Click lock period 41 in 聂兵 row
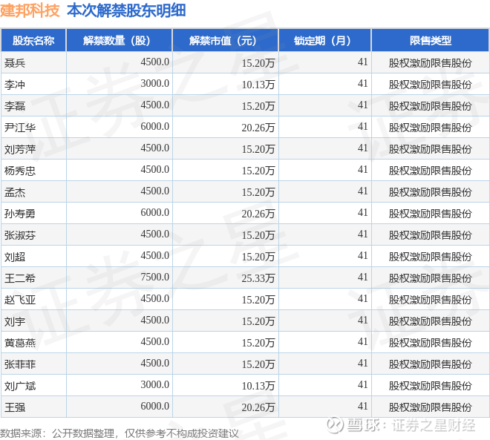Image resolution: width=490 pixels, height=440 pixels. [x=362, y=62]
